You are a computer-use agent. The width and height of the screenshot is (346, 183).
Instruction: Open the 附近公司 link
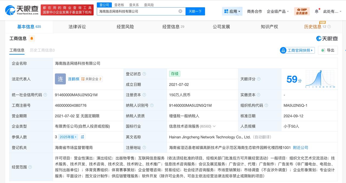[301, 147]
